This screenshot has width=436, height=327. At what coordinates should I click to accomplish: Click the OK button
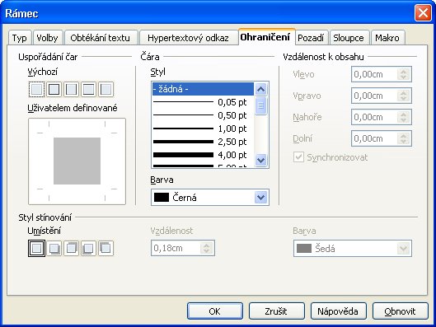point(214,311)
